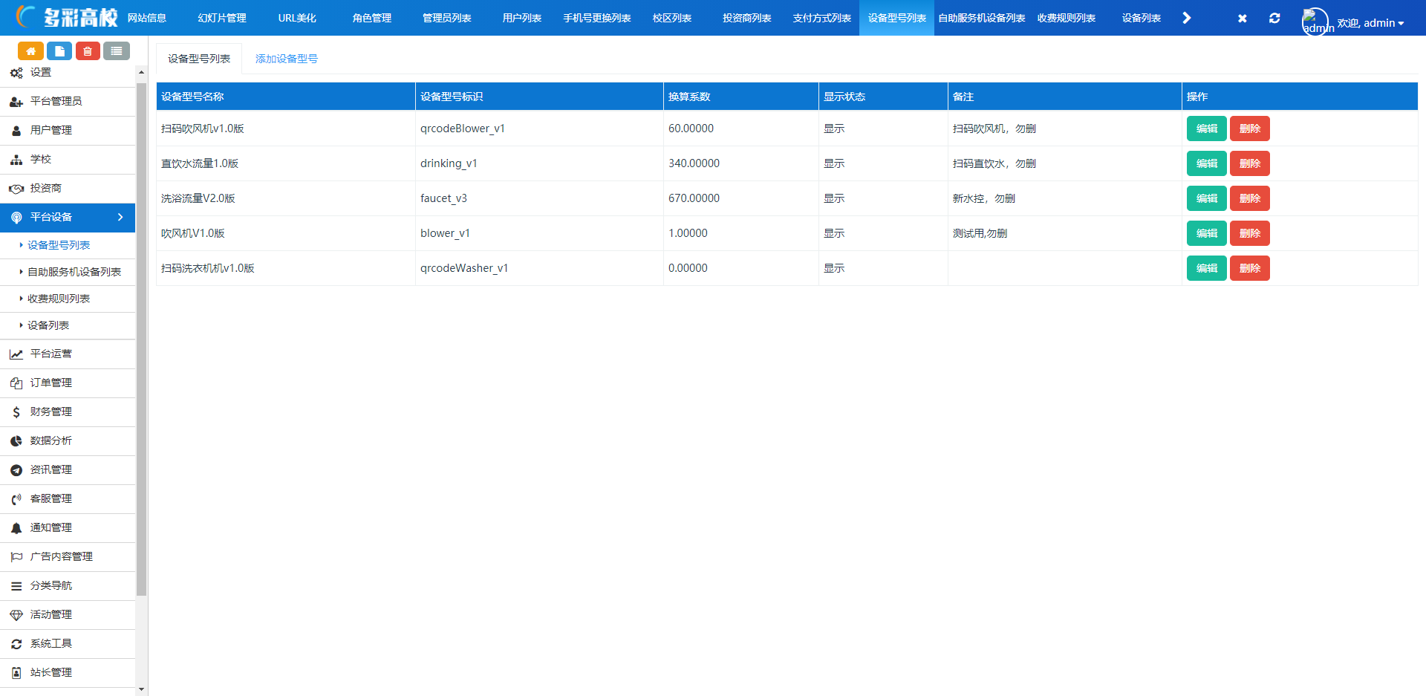Click the person icon beside 用户管理
Screen dimensions: 1426x696
click(16, 131)
